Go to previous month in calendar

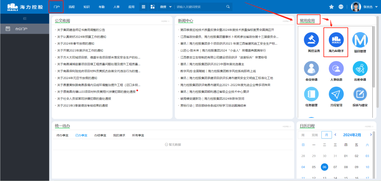pyautogui.click(x=335, y=135)
